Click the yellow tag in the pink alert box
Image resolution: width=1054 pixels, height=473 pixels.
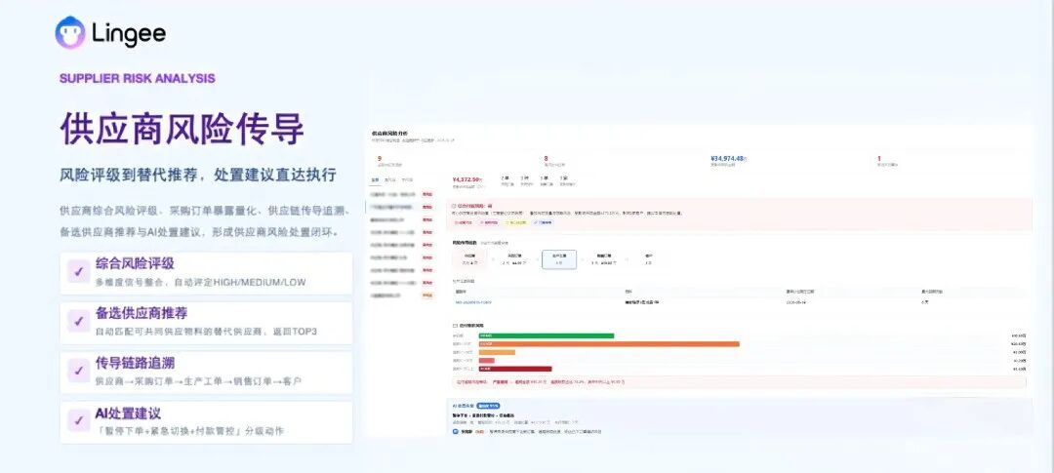(x=515, y=222)
